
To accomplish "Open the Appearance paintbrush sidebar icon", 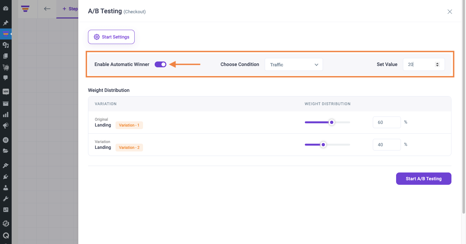I will pyautogui.click(x=6, y=165).
